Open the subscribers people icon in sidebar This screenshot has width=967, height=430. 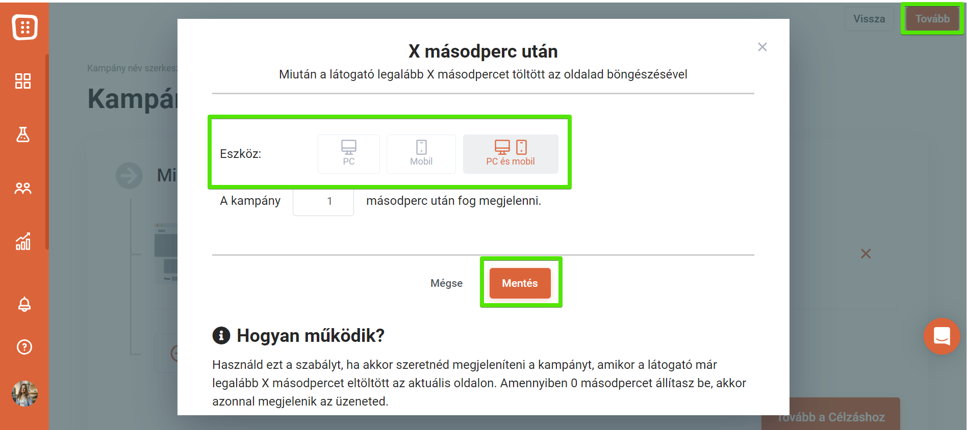coord(23,189)
